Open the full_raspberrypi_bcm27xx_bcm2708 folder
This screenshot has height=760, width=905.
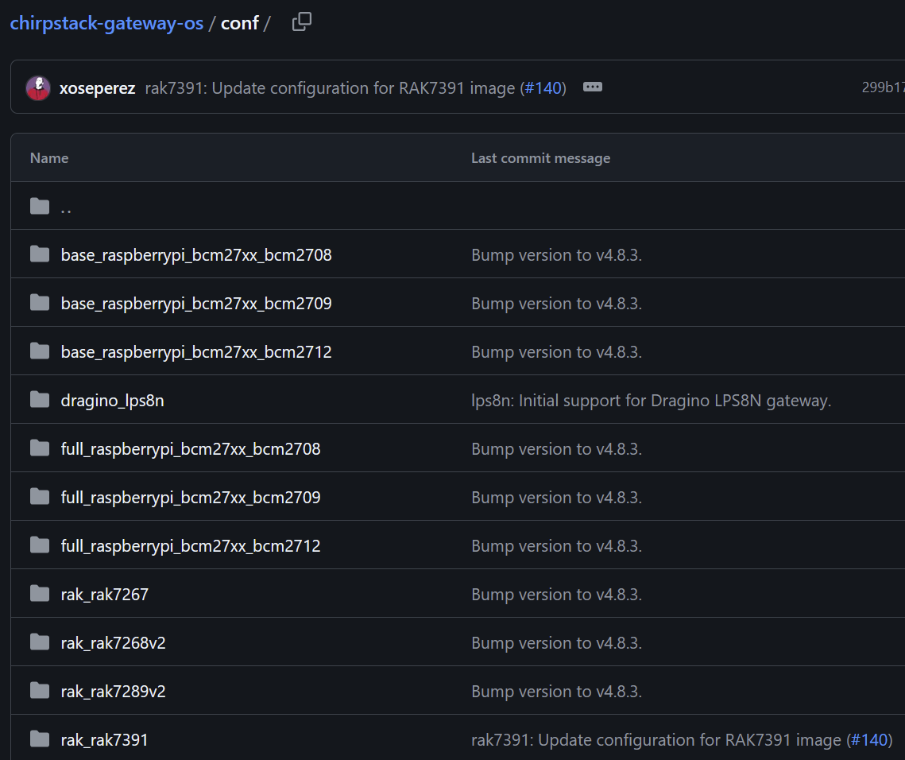pos(191,449)
